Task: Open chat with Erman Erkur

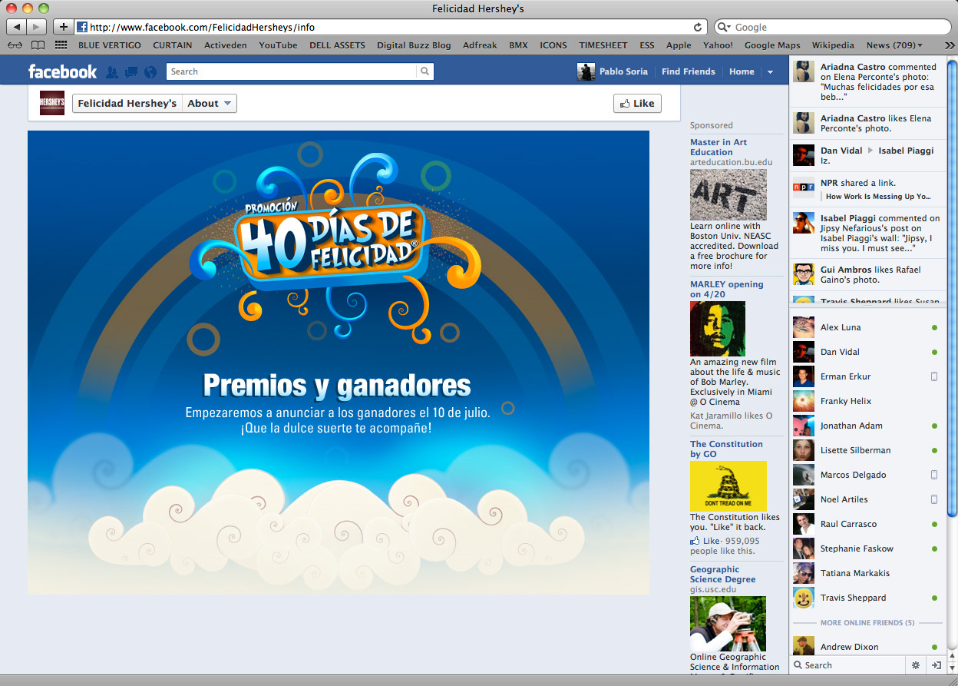Action: 867,376
